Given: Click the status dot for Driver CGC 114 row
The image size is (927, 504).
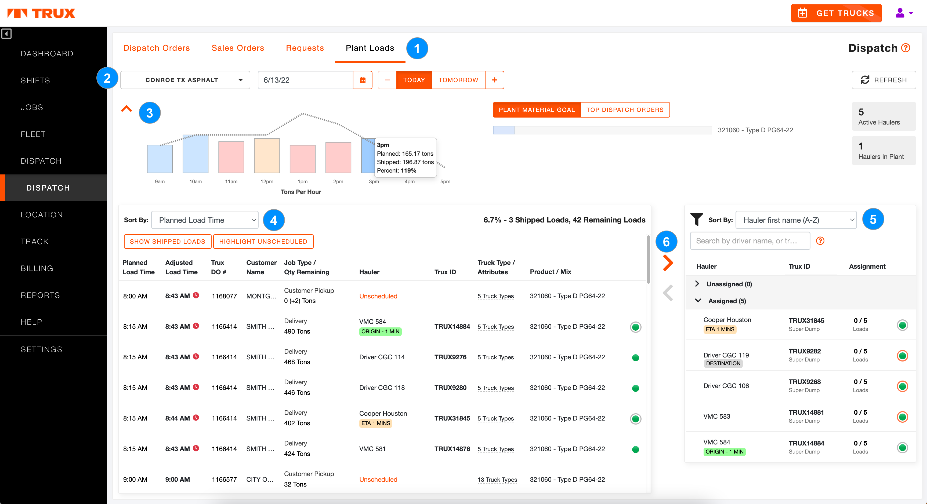Looking at the screenshot, I should click(636, 357).
